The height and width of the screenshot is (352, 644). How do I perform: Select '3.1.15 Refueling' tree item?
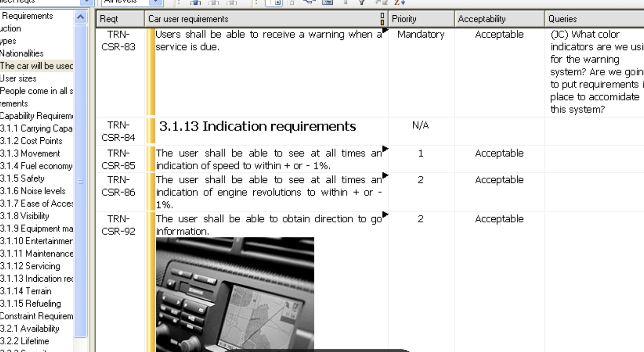click(30, 304)
